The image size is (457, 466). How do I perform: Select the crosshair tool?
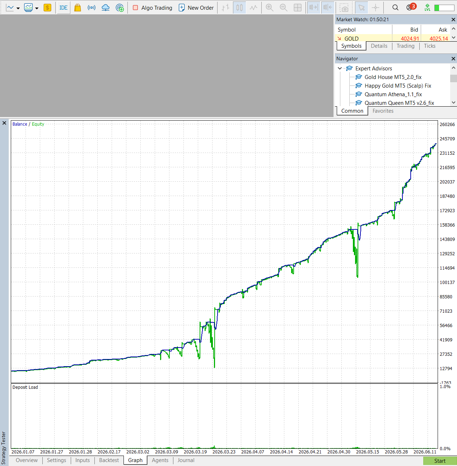(376, 8)
